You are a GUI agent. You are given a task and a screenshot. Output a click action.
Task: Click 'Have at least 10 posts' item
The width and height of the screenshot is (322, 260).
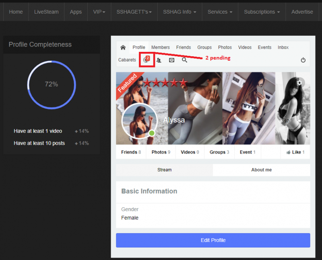[x=39, y=143]
